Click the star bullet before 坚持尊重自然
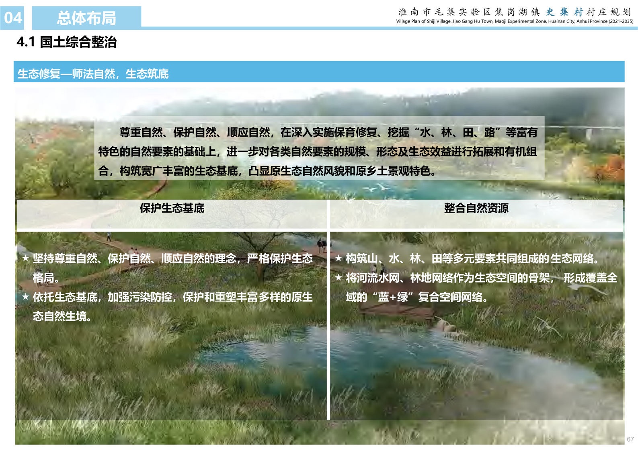This screenshot has height=451, width=638. [x=26, y=258]
